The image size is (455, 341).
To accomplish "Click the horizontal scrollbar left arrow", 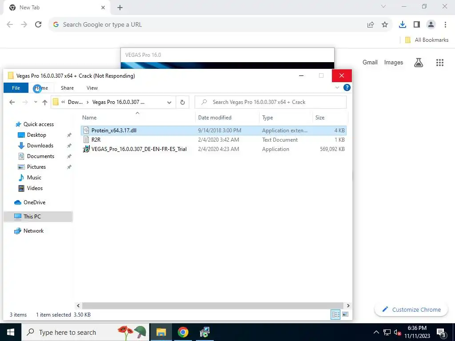I will (x=78, y=305).
